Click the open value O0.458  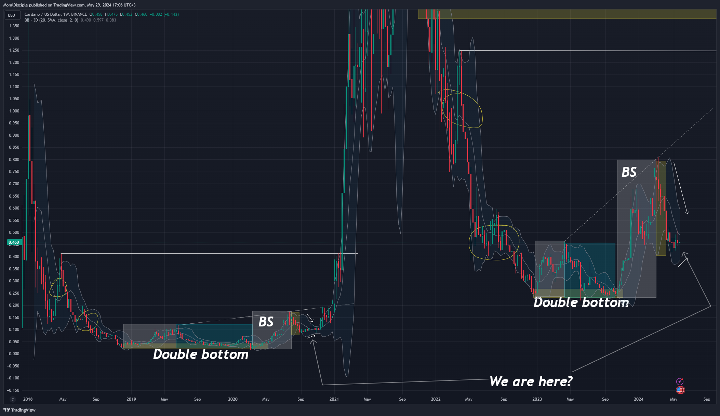[x=96, y=14]
